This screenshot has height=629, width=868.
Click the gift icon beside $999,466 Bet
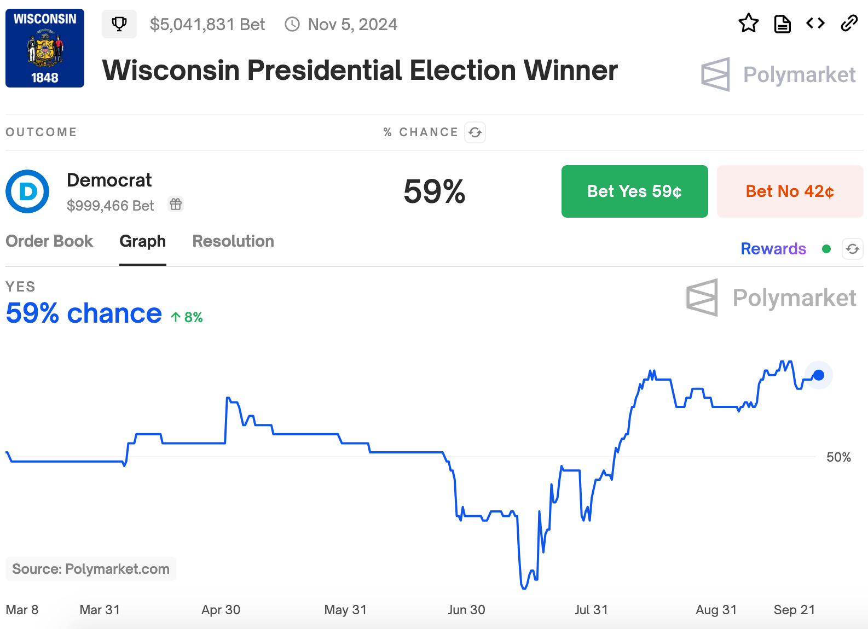click(x=176, y=205)
